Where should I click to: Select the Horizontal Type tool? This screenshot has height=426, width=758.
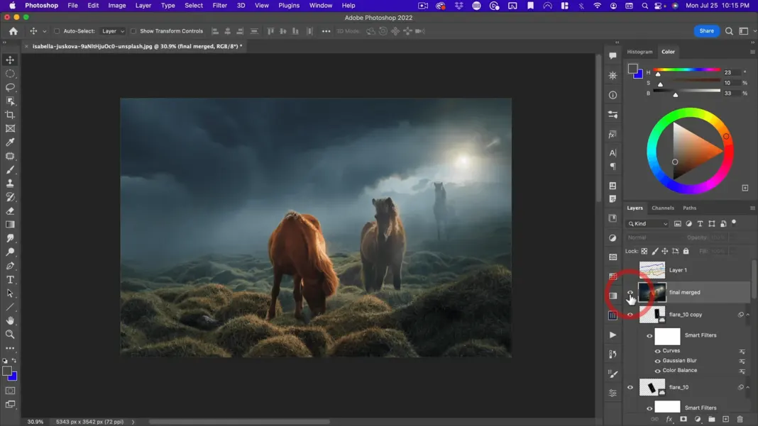pos(10,280)
